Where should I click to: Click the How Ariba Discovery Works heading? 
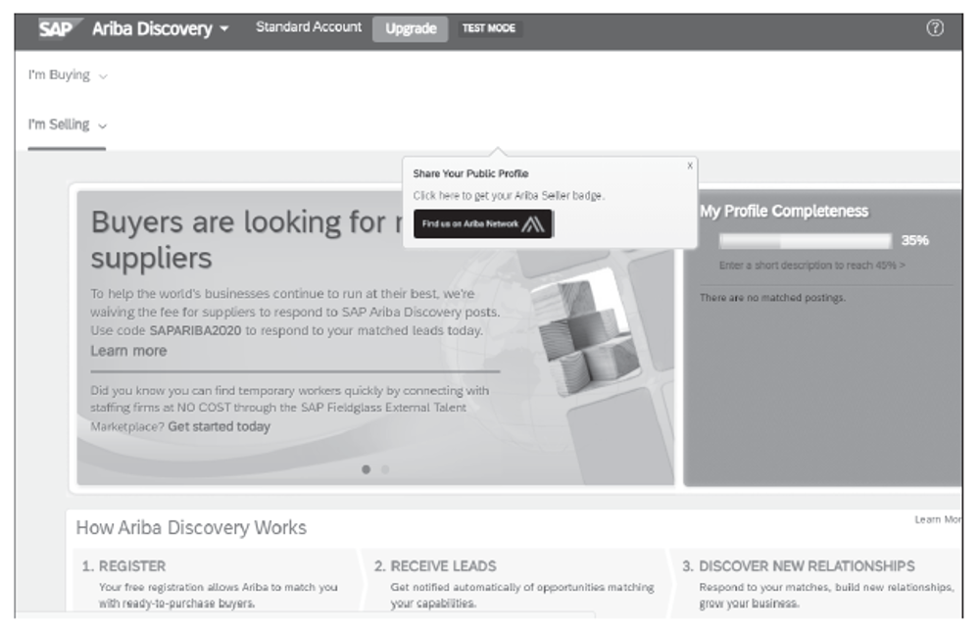191,527
